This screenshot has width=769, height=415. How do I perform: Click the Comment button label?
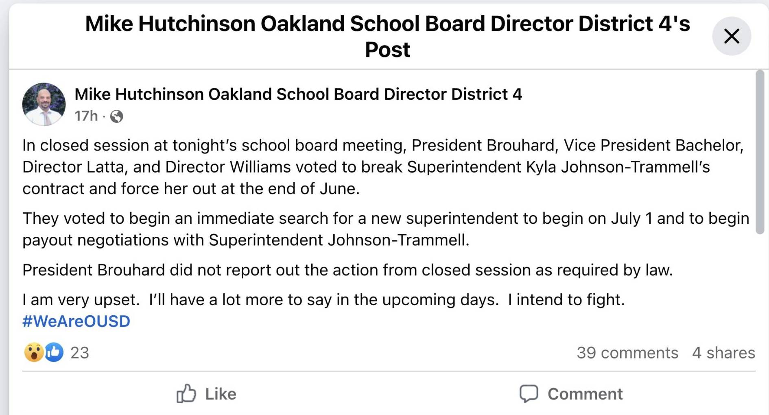pos(585,394)
